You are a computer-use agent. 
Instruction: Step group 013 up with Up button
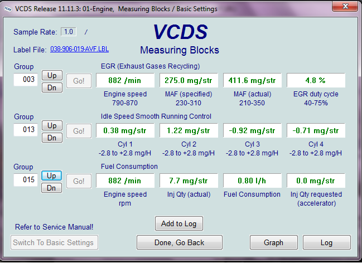pyautogui.click(x=52, y=125)
